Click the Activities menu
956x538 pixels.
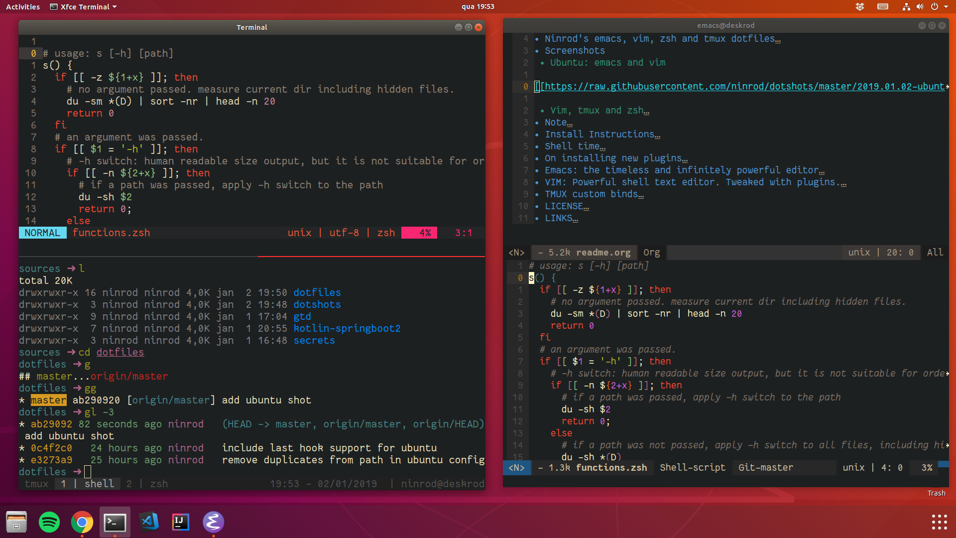[x=22, y=6]
